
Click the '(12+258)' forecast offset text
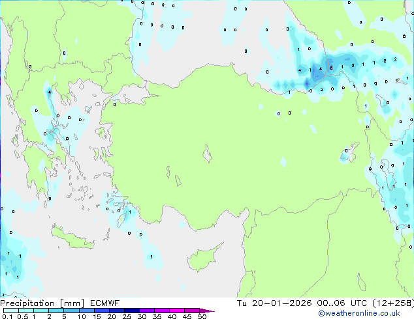(393, 303)
